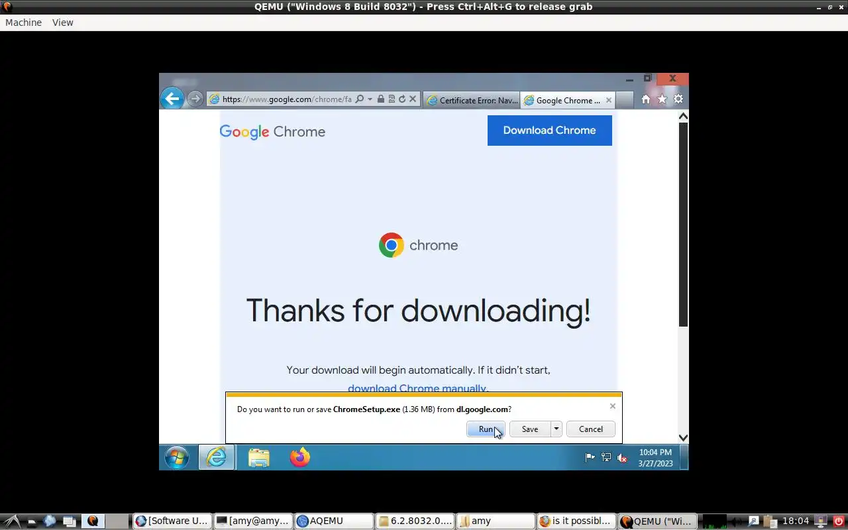Open address bar autocomplete dropdown arrow
Image resolution: width=848 pixels, height=530 pixels.
coord(370,99)
